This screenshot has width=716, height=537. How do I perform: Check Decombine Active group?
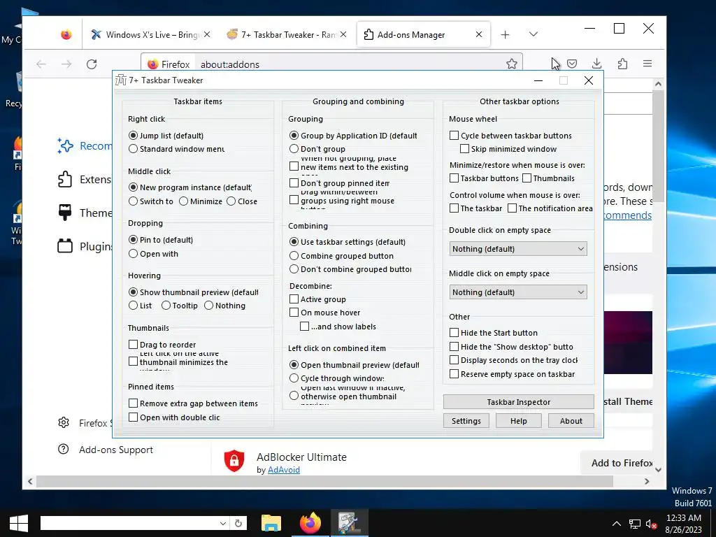(294, 299)
